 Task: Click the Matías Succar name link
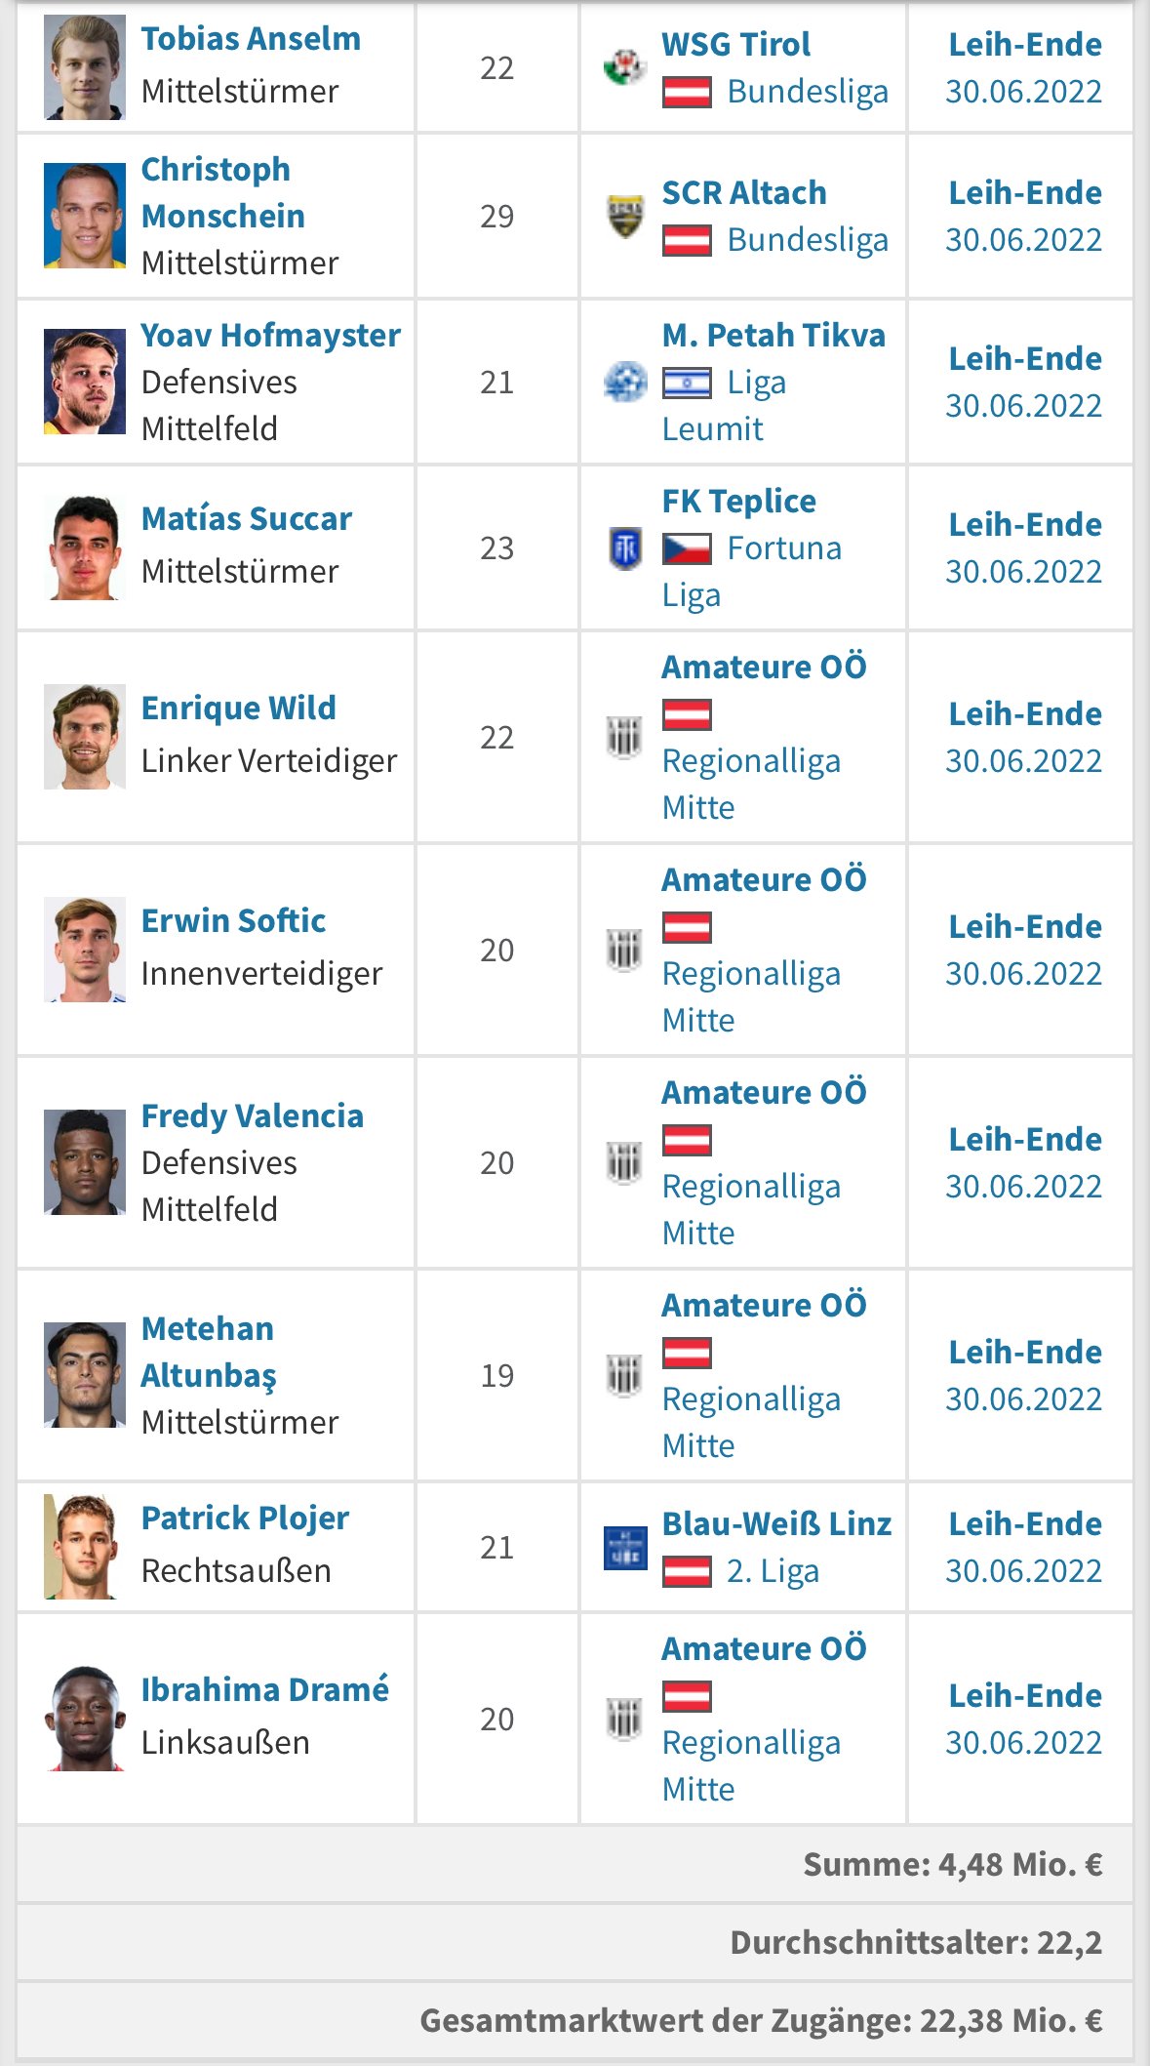247,519
